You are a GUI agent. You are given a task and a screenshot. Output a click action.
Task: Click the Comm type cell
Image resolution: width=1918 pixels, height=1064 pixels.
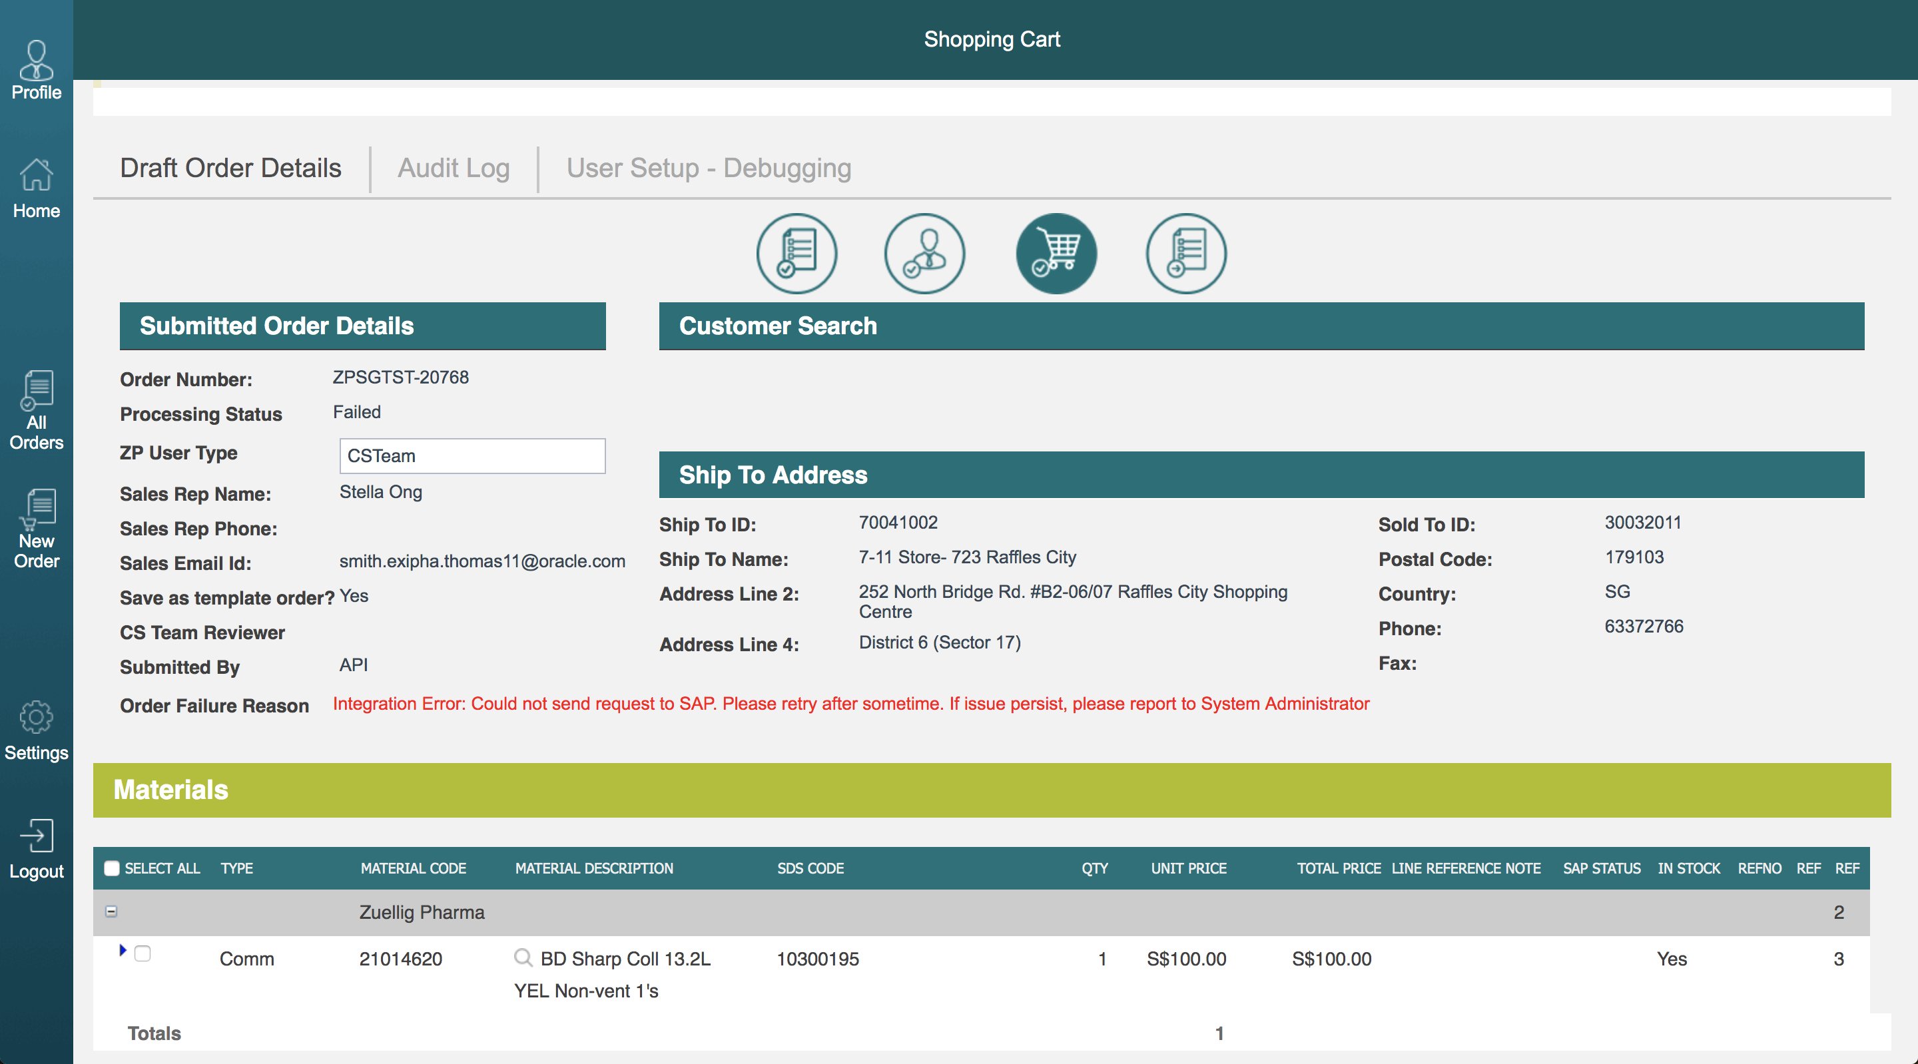[x=246, y=959]
